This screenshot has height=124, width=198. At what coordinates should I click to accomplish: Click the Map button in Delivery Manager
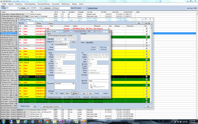[139, 23]
